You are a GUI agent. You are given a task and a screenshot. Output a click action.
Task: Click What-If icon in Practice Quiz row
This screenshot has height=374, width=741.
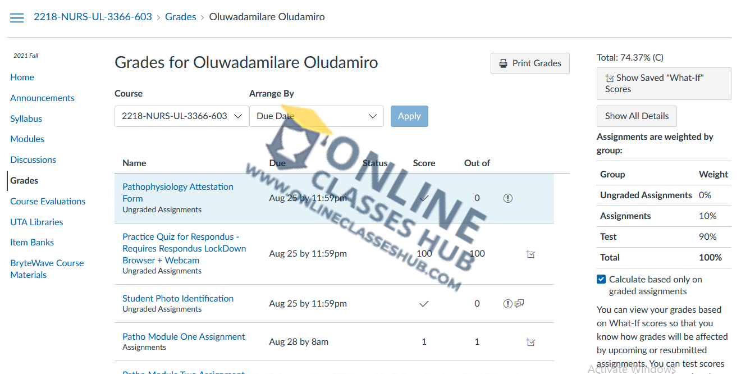coord(530,254)
